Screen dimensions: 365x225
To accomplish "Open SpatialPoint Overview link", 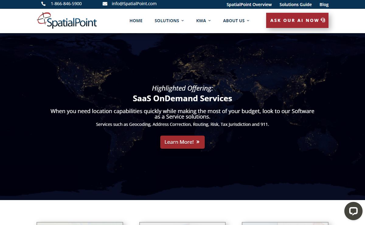I will (x=249, y=5).
